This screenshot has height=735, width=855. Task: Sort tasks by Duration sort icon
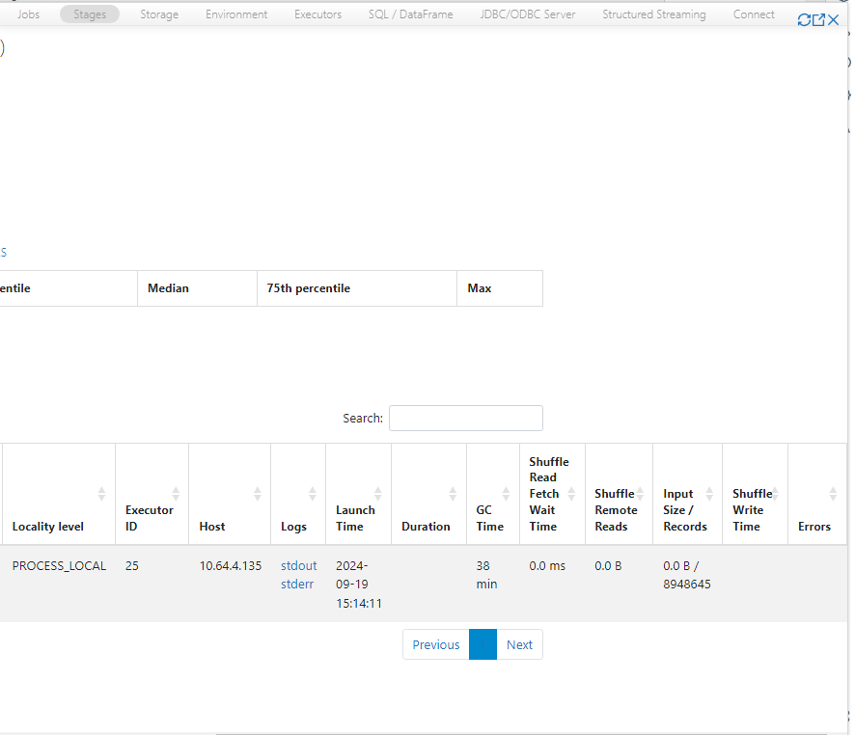452,494
